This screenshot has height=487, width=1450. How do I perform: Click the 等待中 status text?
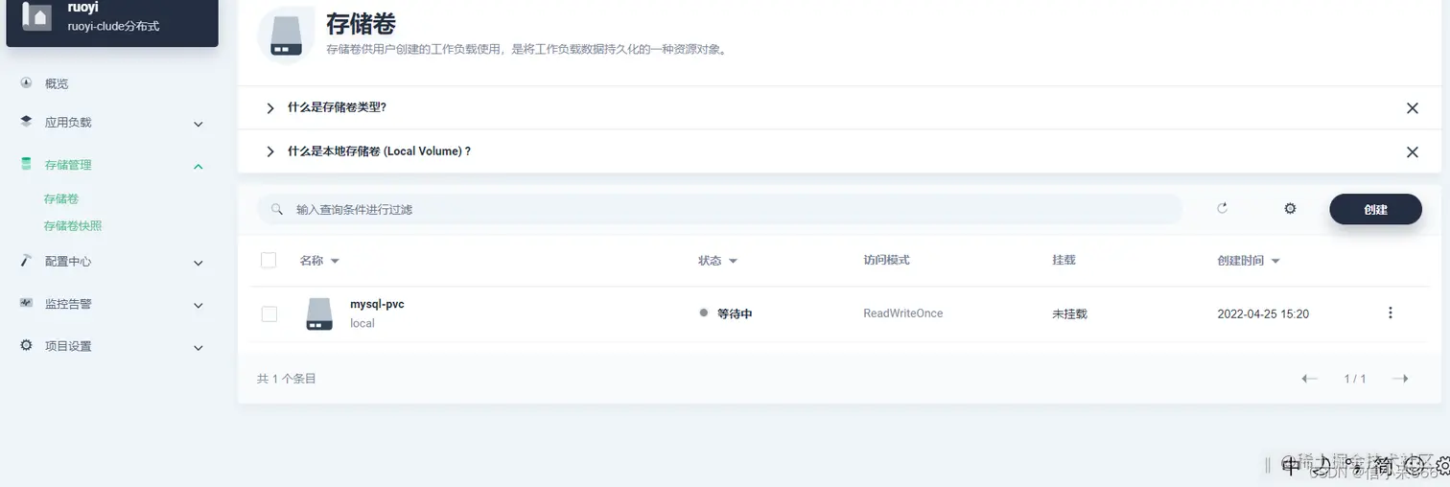[735, 313]
